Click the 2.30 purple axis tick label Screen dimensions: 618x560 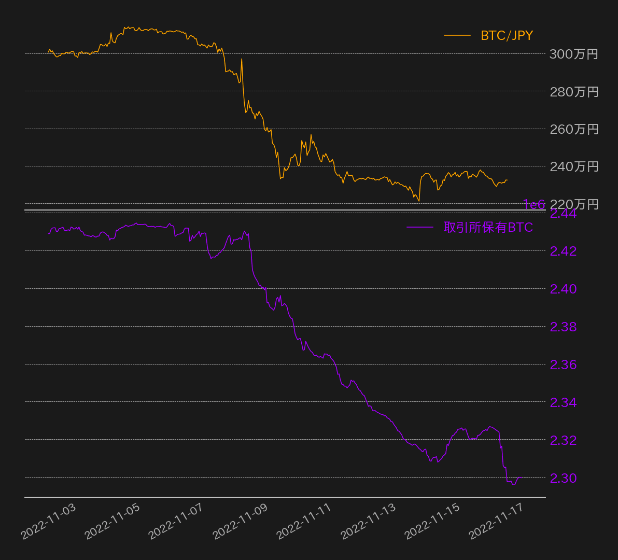click(563, 478)
